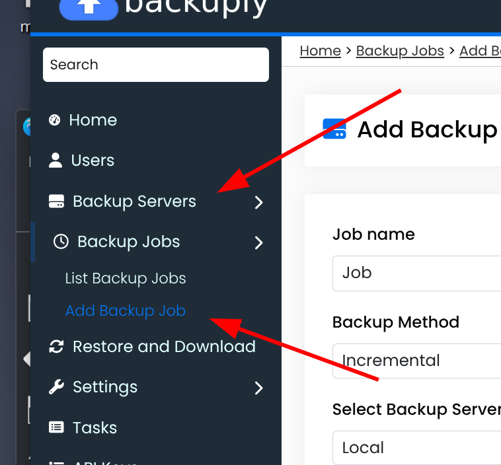Follow the Backup Jobs breadcrumb link
This screenshot has width=501, height=465.
400,51
